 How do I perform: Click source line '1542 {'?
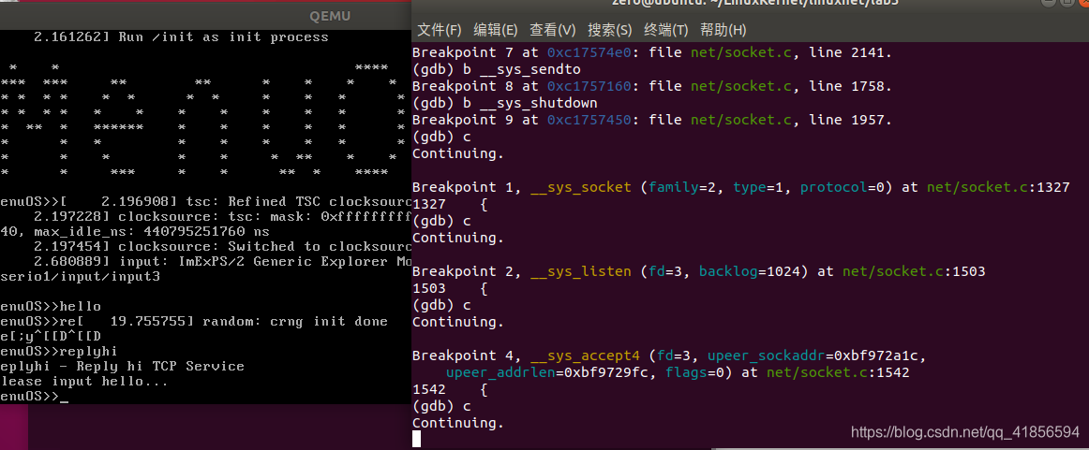point(450,390)
